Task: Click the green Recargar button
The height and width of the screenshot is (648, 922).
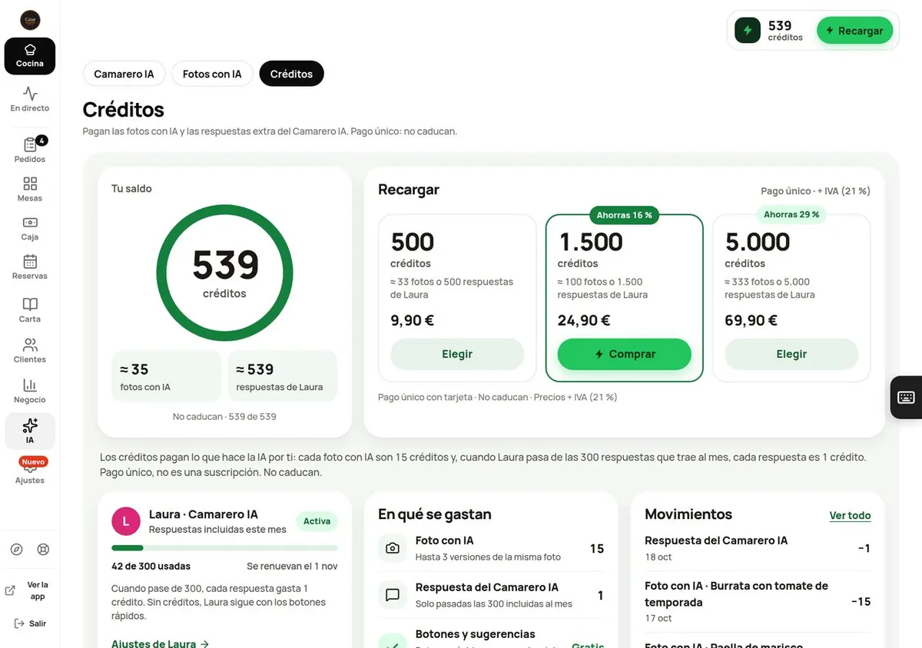Action: click(854, 31)
